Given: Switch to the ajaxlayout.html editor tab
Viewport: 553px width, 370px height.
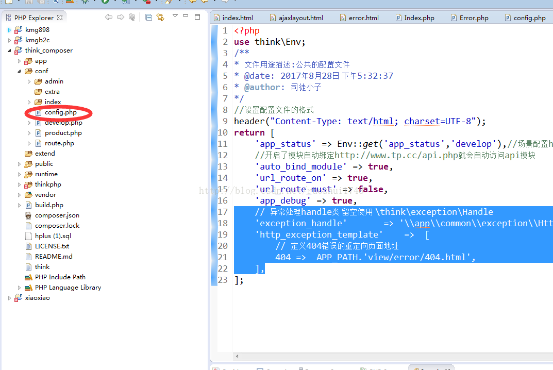Looking at the screenshot, I should (297, 18).
